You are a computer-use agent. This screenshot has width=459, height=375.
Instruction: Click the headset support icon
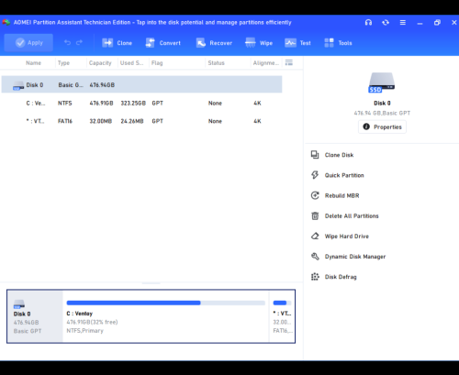tap(368, 22)
